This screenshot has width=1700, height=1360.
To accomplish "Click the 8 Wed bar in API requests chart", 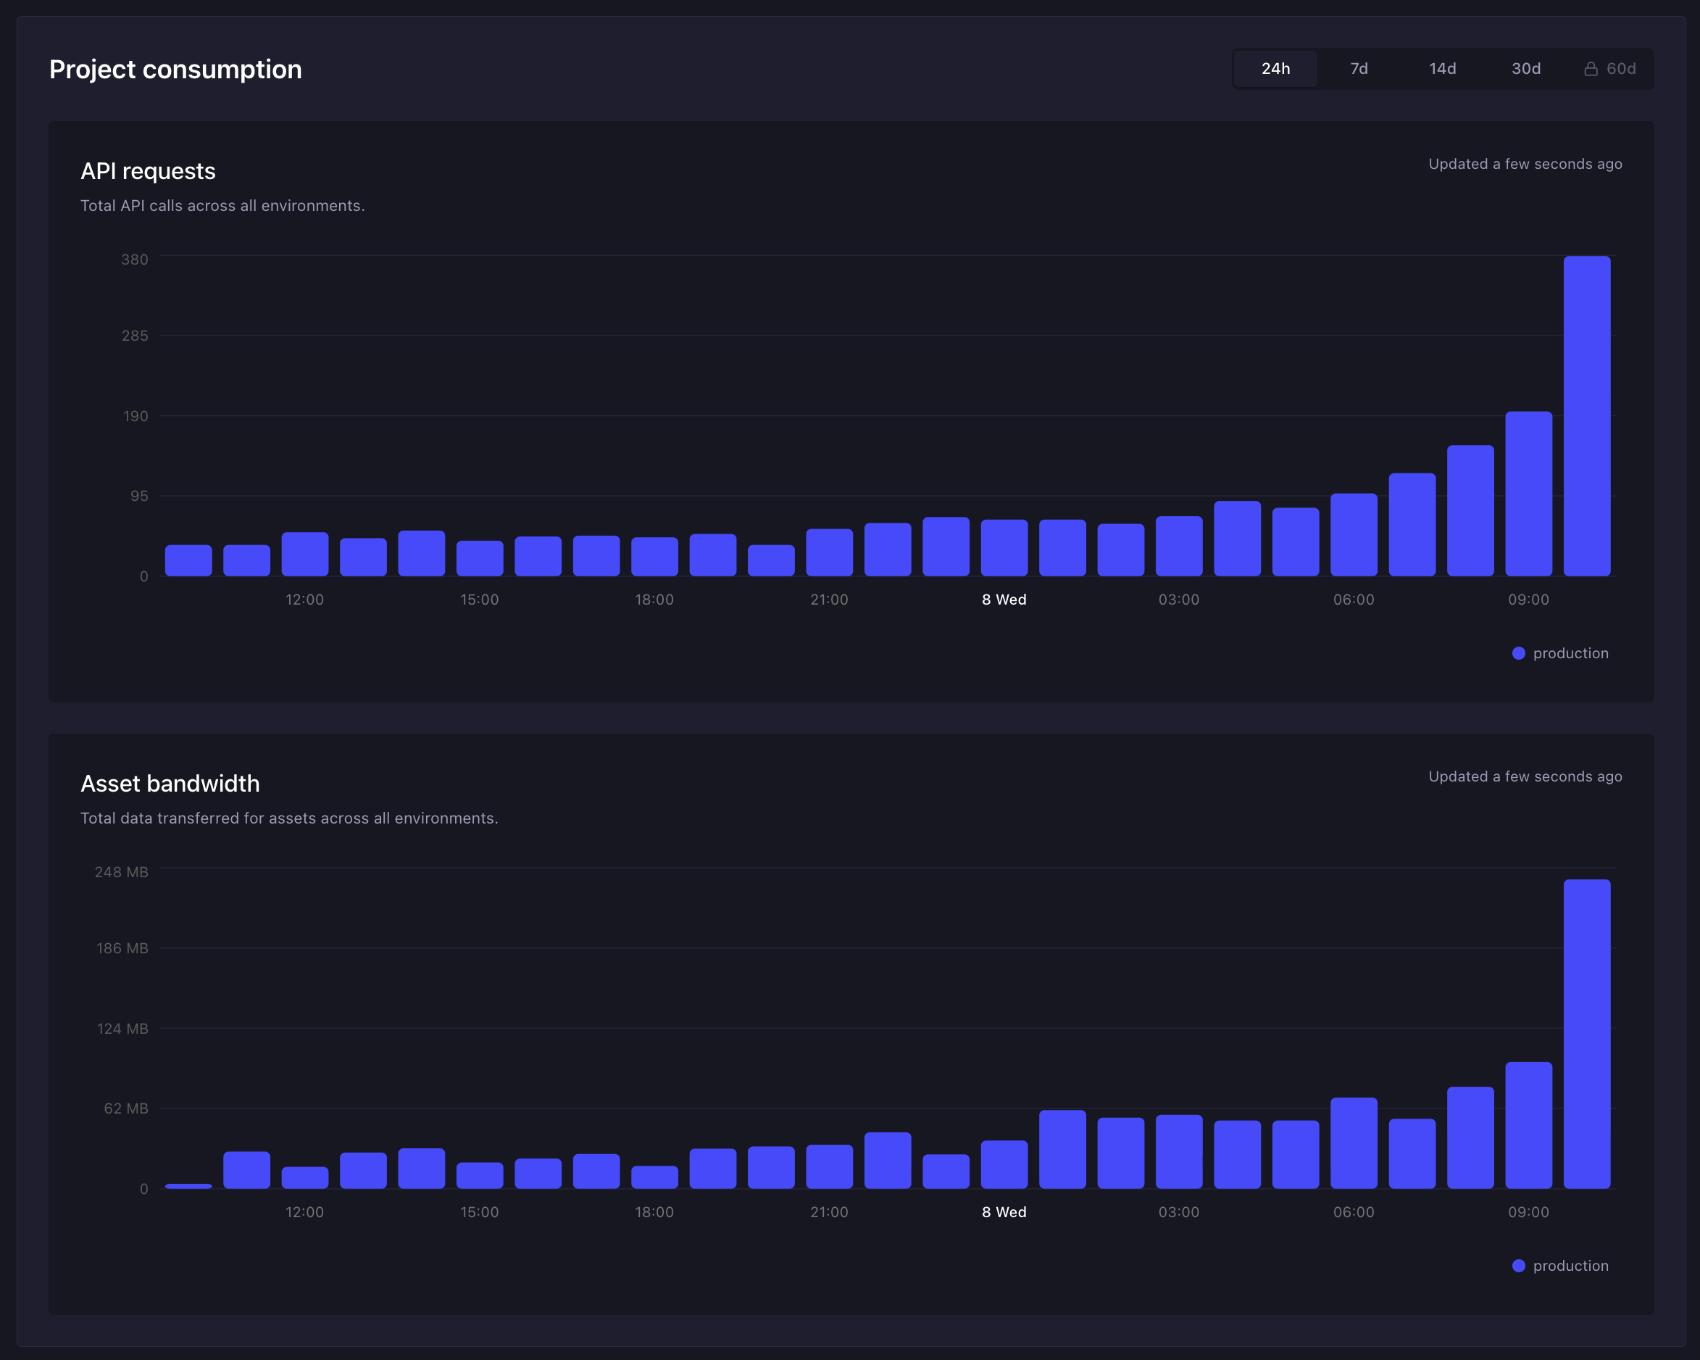I will click(1004, 547).
